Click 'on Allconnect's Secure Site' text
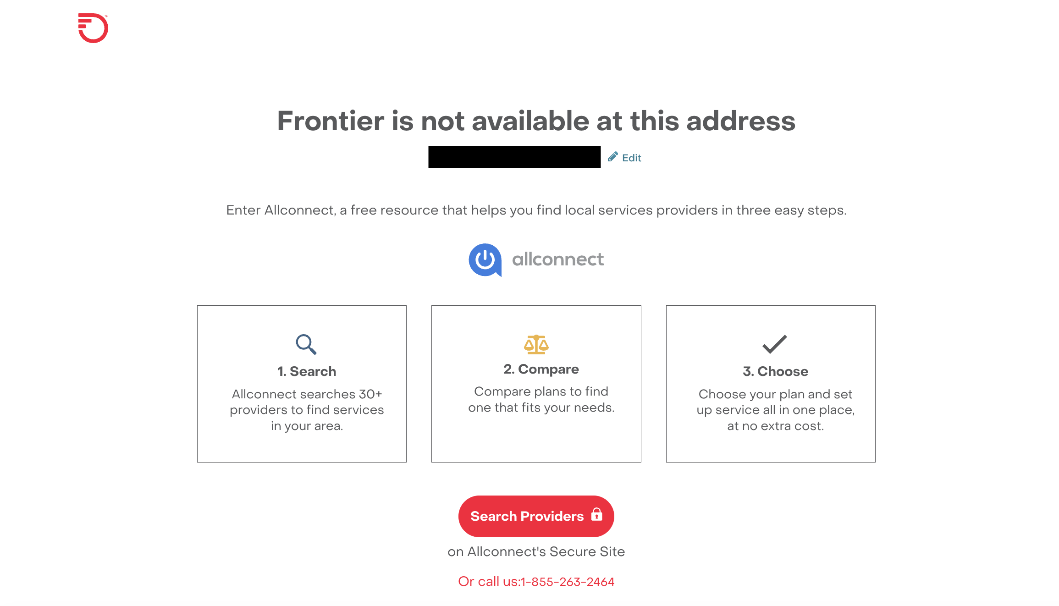This screenshot has height=606, width=1059. 536,551
